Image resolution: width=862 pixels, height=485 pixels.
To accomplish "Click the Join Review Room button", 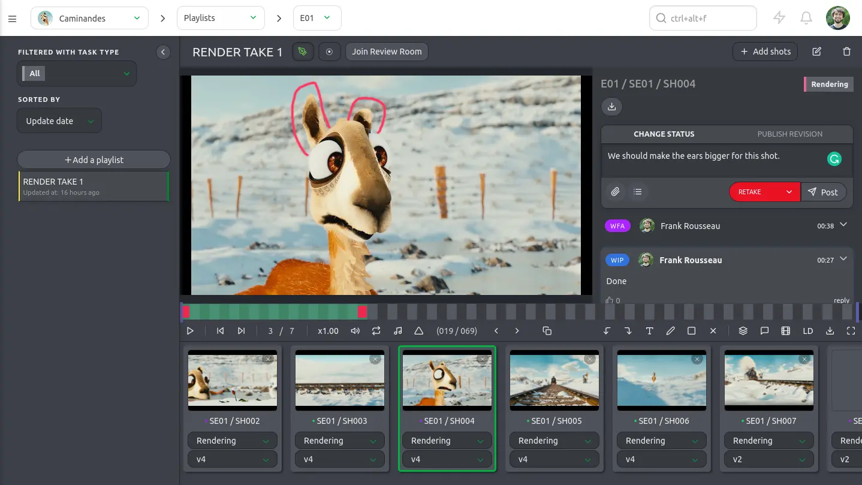I will (387, 52).
